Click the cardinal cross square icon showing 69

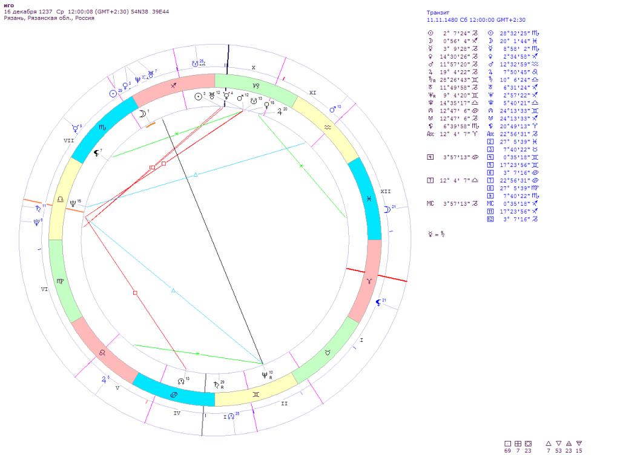(x=508, y=443)
